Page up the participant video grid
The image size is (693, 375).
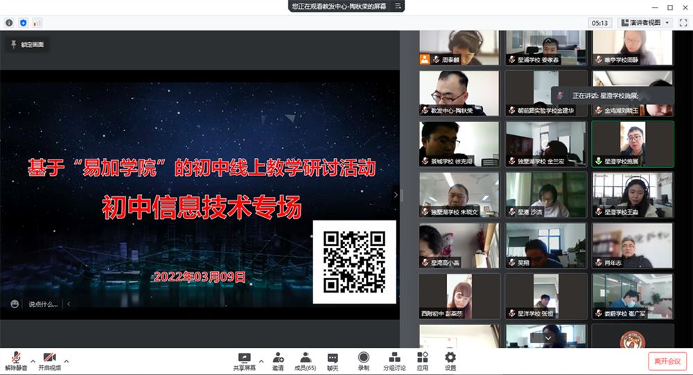tap(548, 41)
